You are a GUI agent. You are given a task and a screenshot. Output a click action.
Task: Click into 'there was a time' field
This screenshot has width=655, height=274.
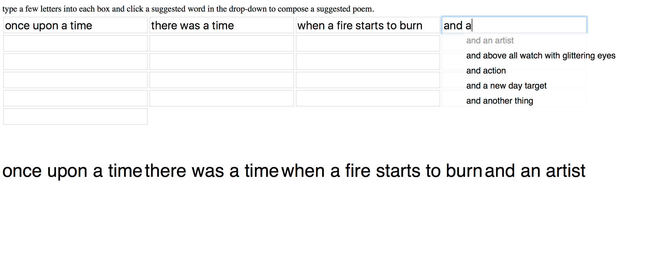coord(221,25)
